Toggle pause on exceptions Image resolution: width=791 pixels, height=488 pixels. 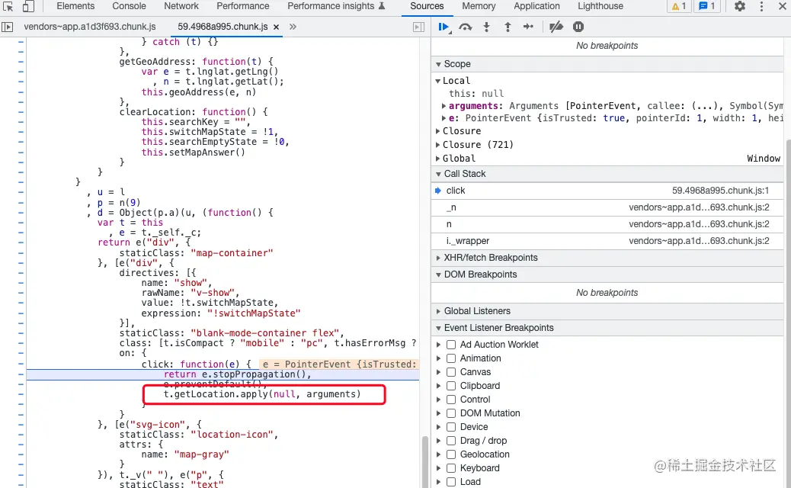tap(578, 27)
